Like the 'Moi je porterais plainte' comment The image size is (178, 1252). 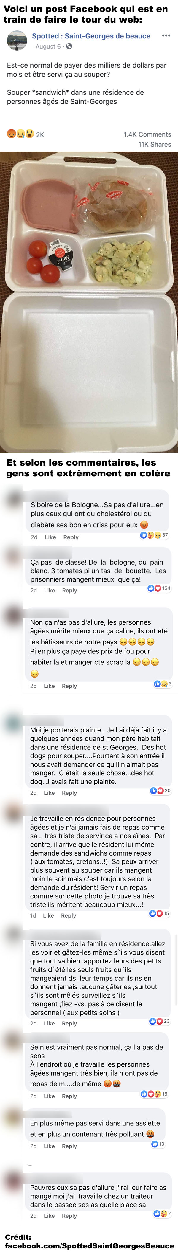click(x=49, y=793)
